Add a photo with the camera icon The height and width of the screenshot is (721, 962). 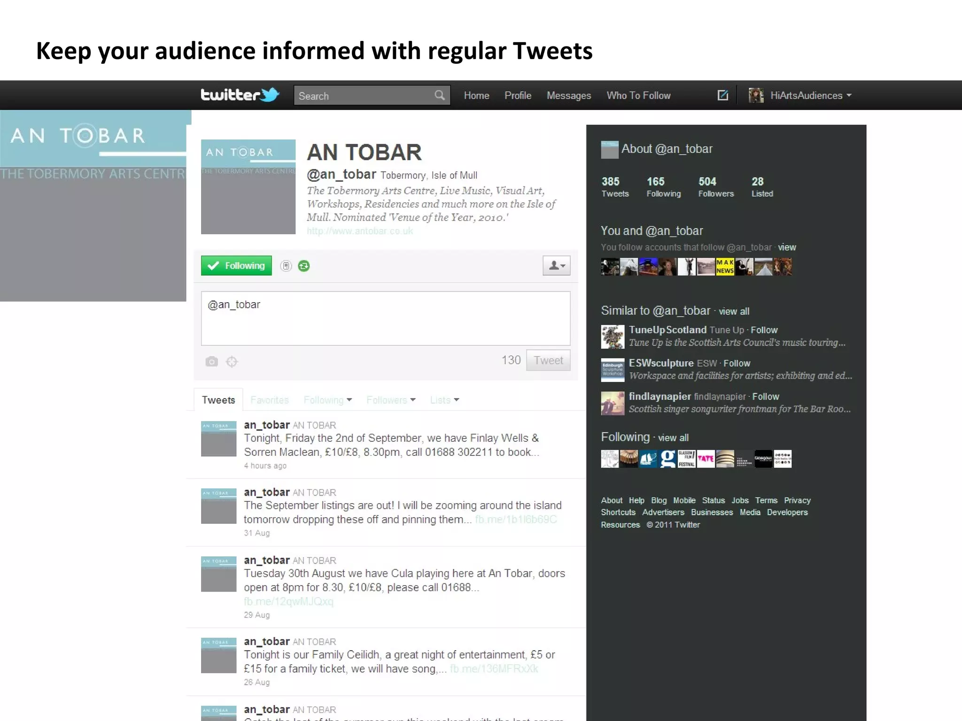click(211, 361)
